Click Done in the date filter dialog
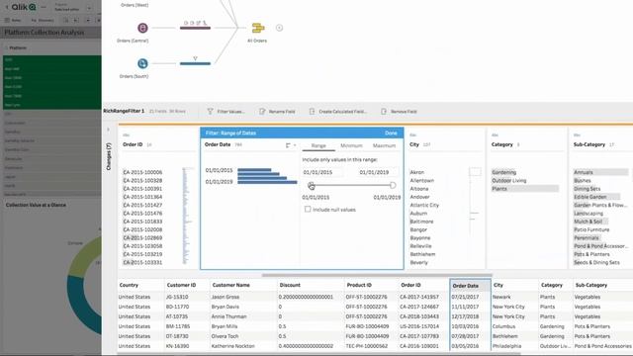 tap(391, 133)
